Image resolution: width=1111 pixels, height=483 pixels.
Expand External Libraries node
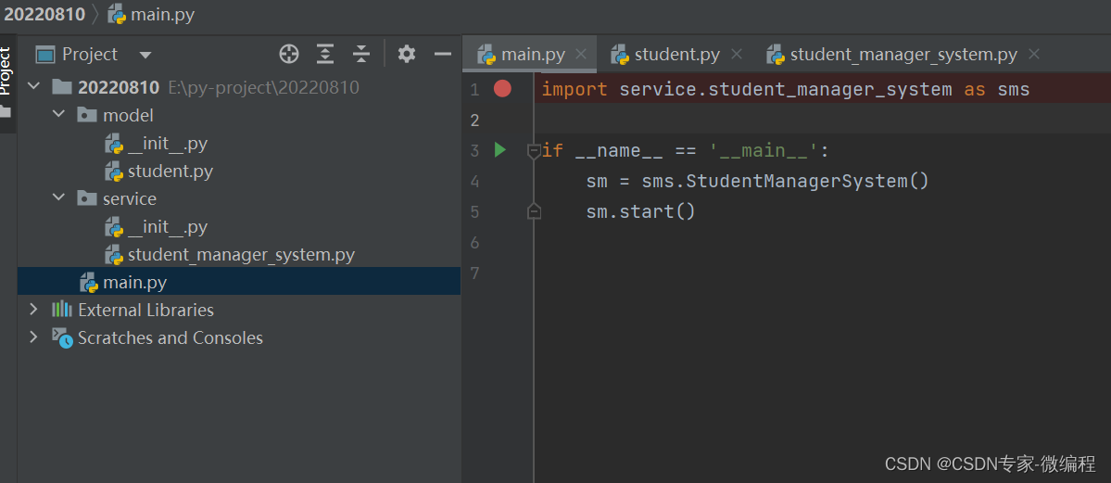pos(33,310)
